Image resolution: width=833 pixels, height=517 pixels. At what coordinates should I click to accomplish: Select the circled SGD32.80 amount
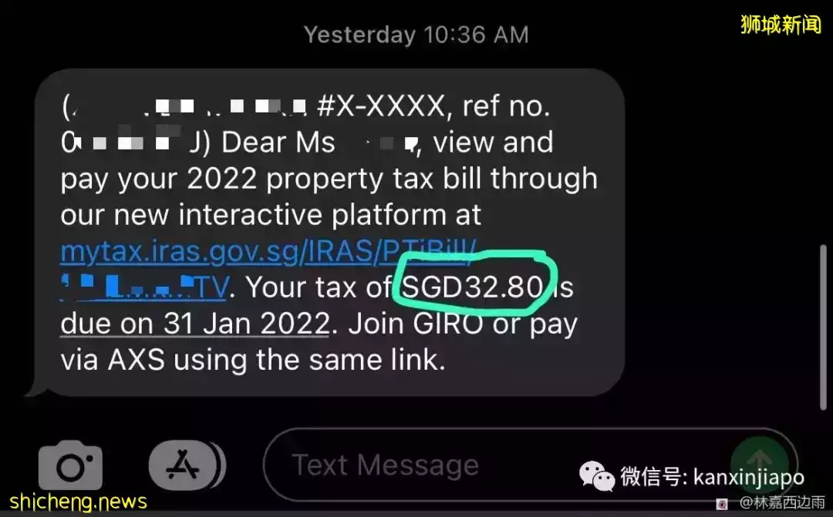pos(472,287)
